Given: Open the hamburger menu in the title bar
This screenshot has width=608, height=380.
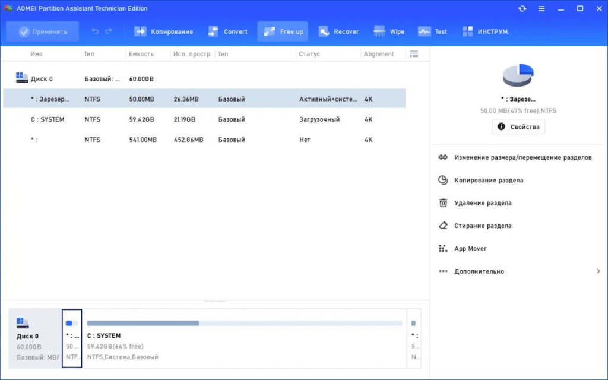Looking at the screenshot, I should (x=541, y=8).
